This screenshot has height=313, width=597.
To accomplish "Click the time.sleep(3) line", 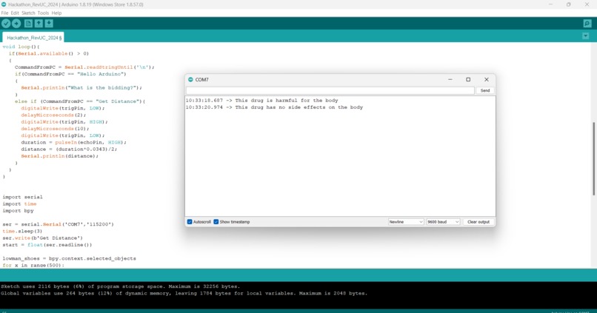I will tap(22, 231).
